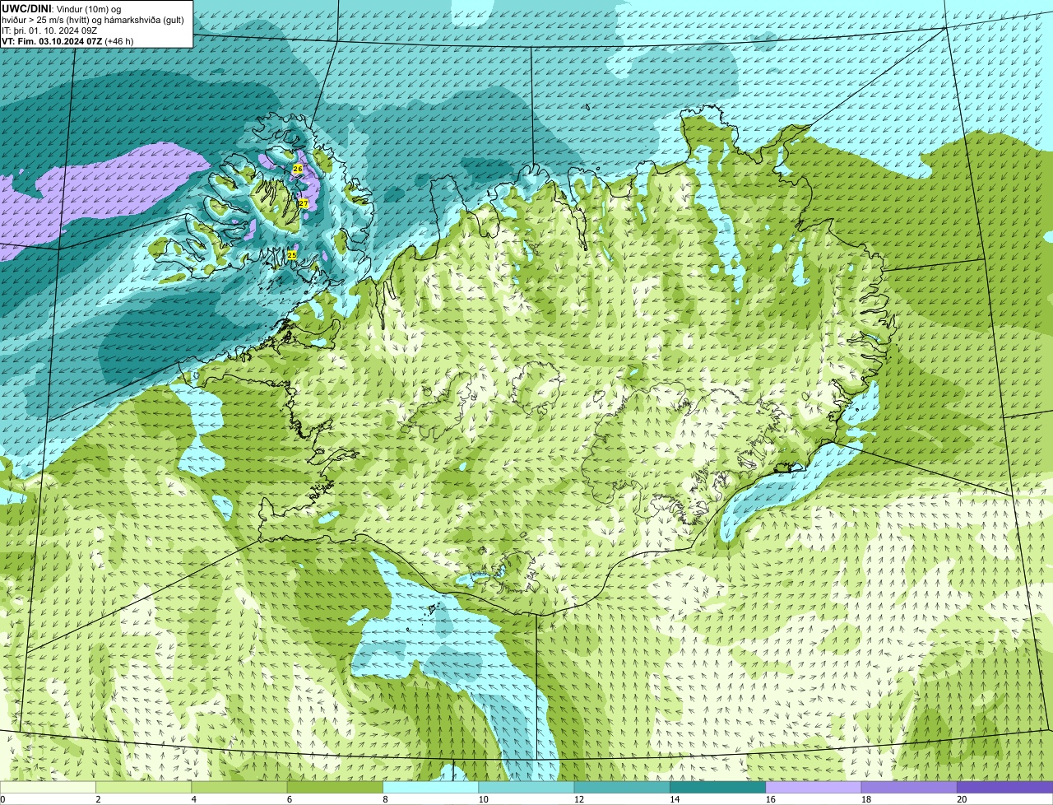Click the UWC/DINI title text
Screen dimensions: 1053x805
tap(27, 8)
